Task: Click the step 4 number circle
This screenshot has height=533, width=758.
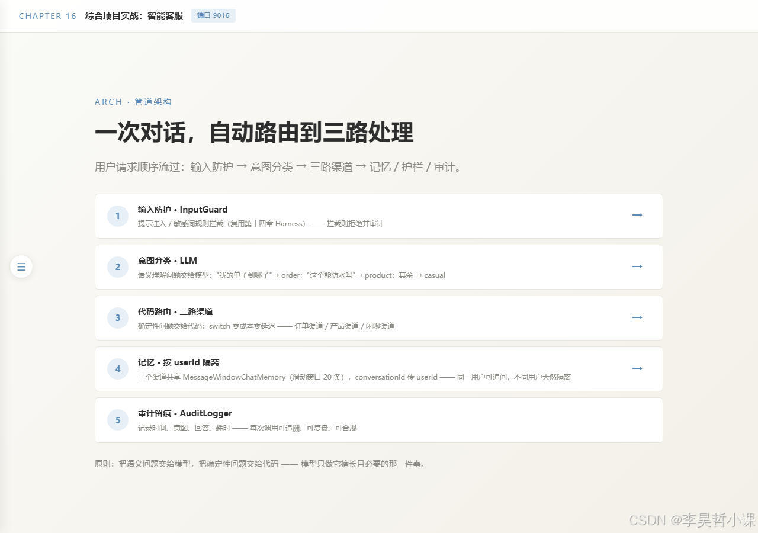Action: [118, 369]
